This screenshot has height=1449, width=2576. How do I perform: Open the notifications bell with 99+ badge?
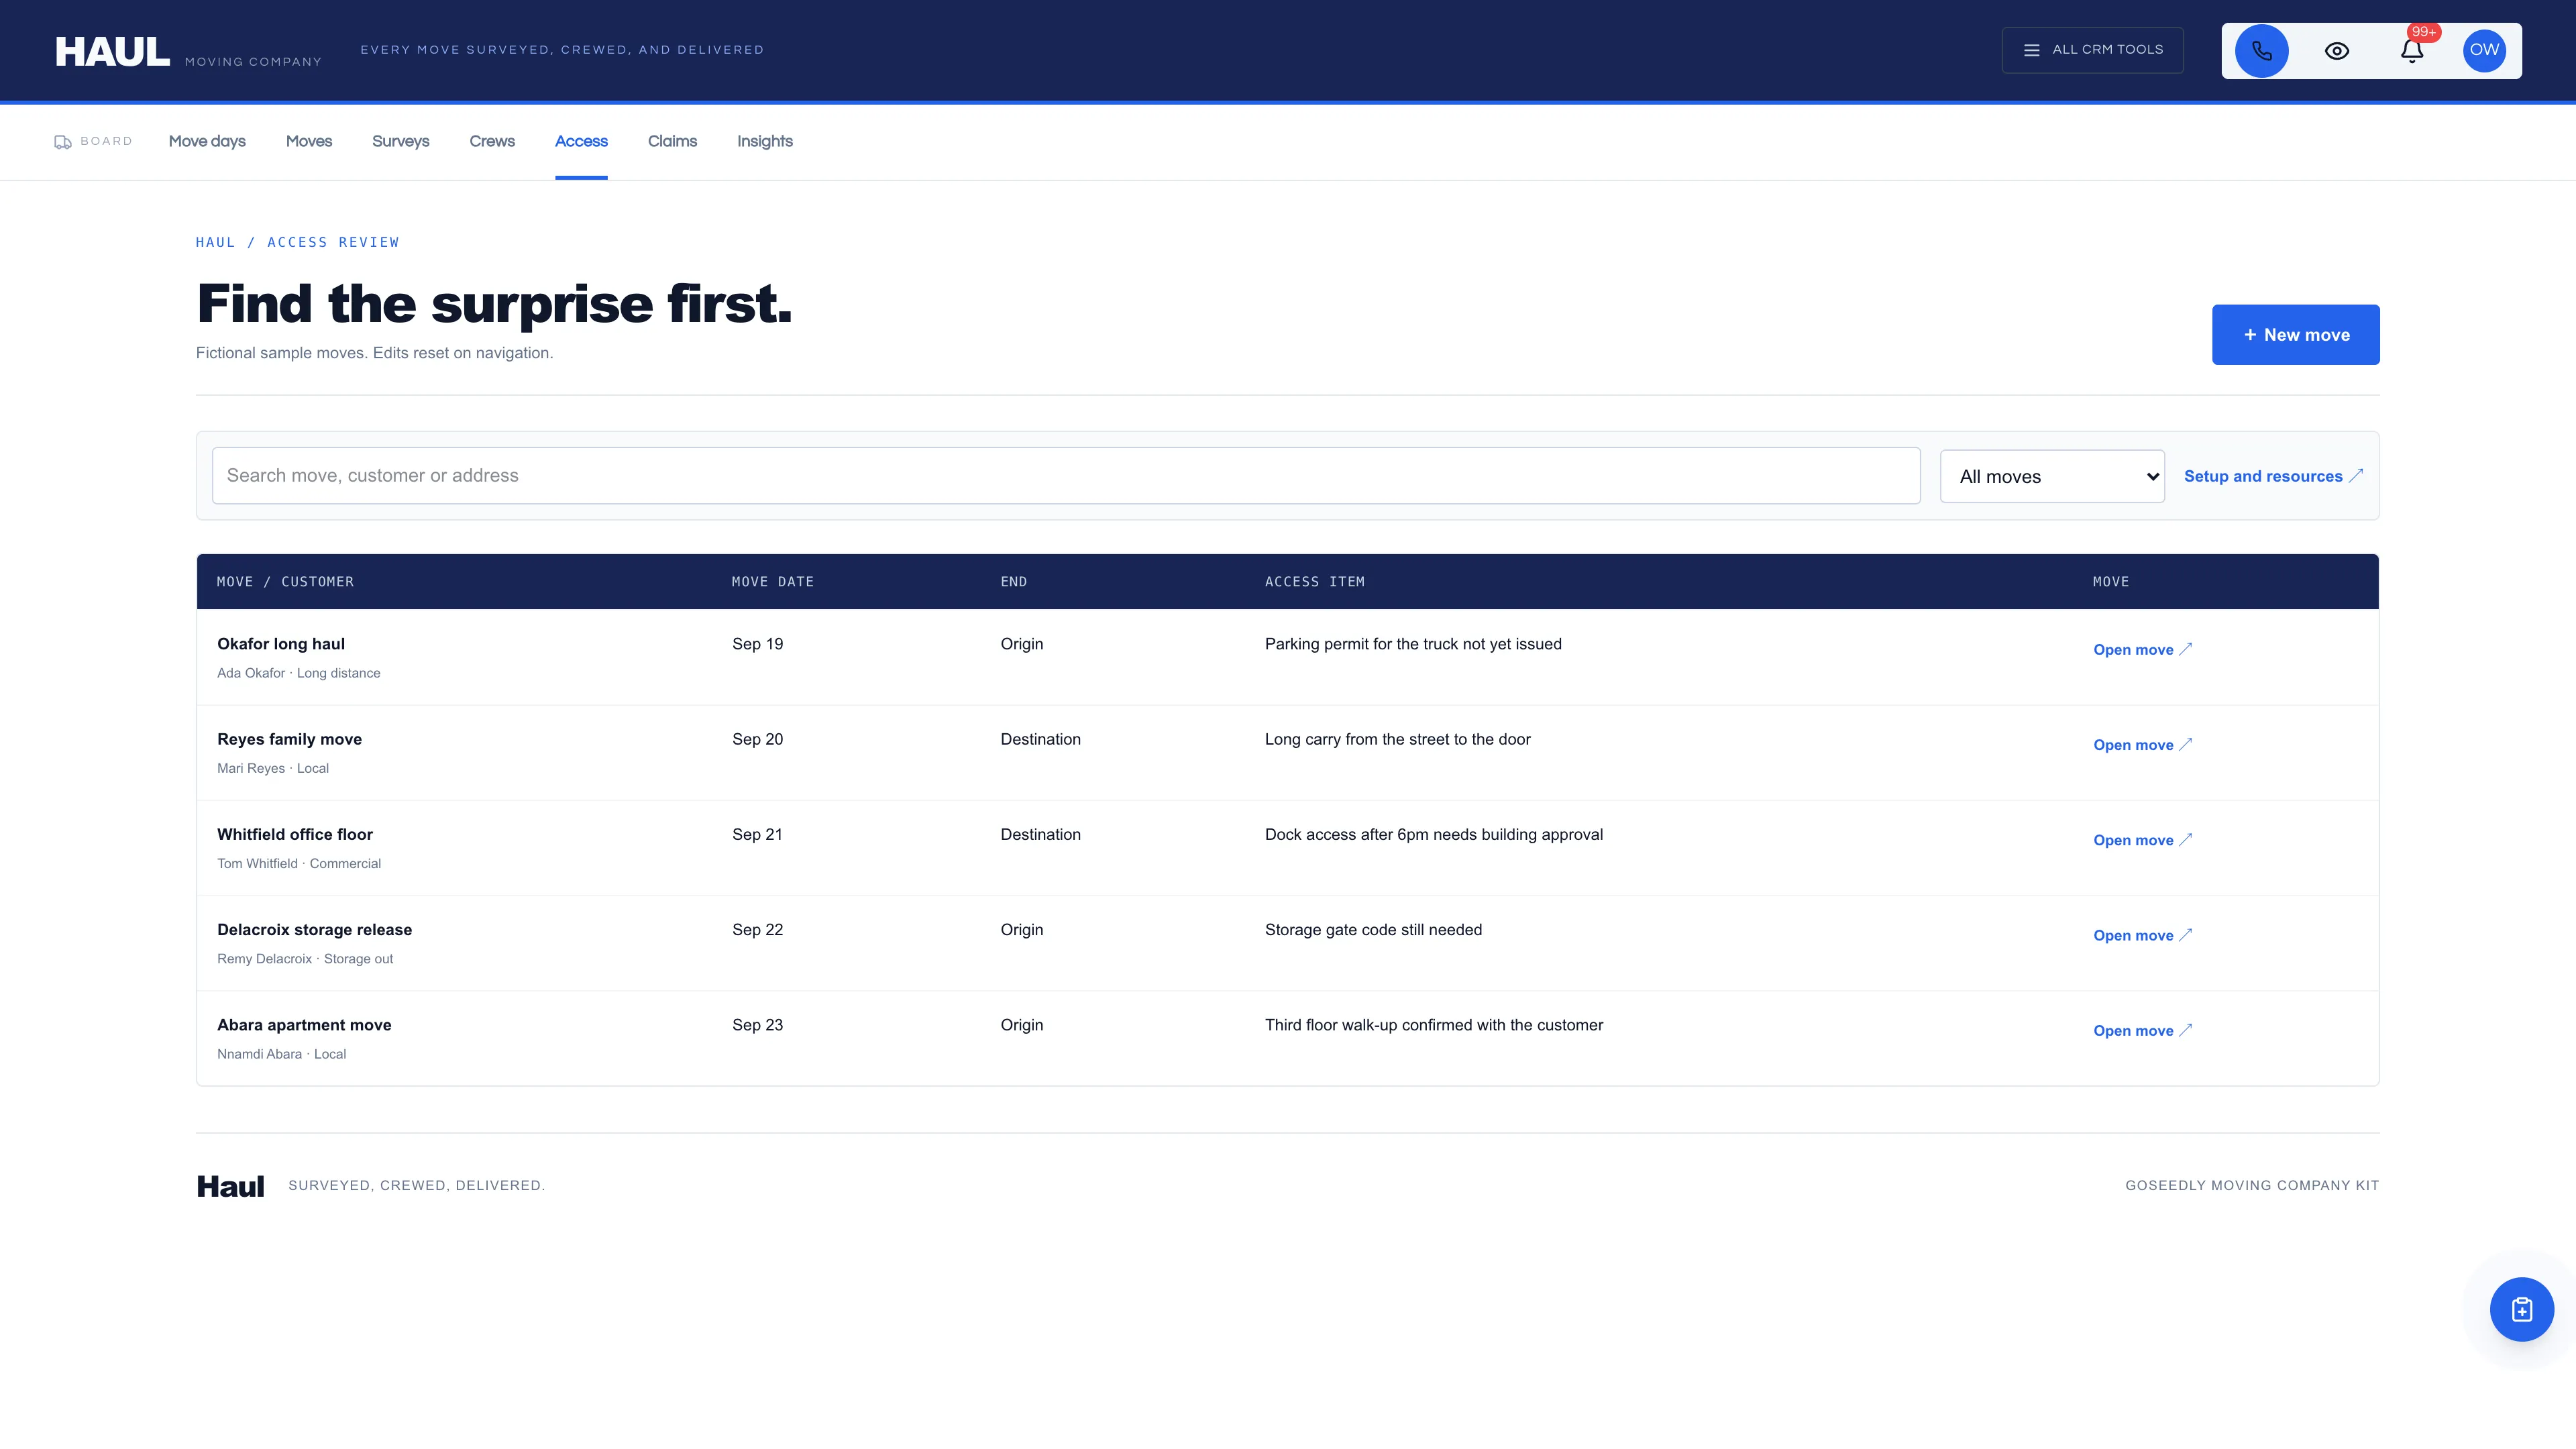2412,50
